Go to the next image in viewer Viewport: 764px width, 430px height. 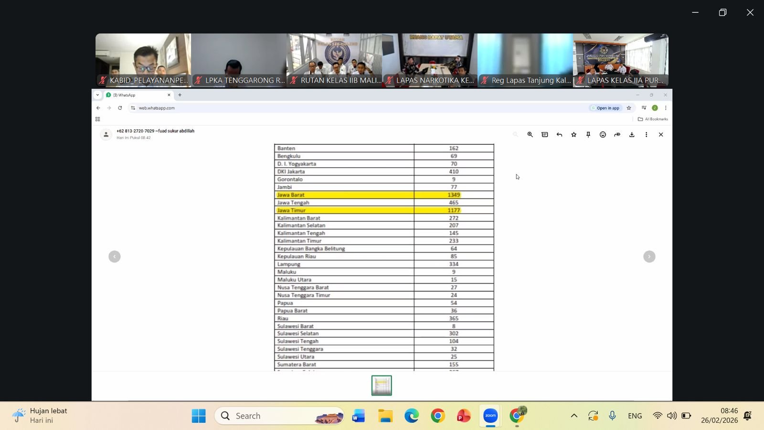[649, 257]
